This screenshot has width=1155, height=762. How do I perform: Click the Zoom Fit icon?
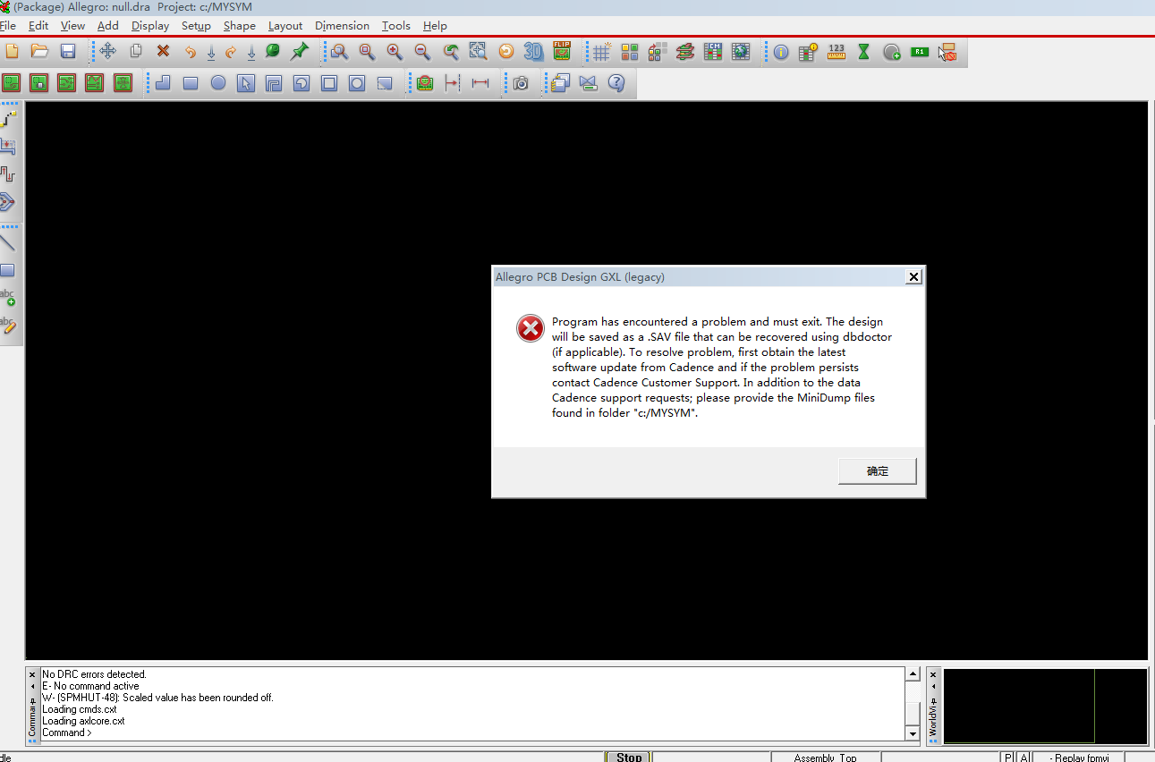479,52
